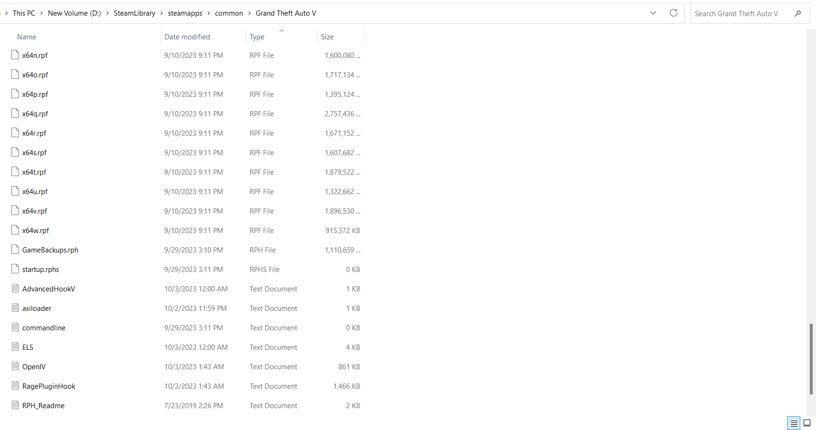
Task: Open the address bar history dropdown
Action: click(x=653, y=13)
